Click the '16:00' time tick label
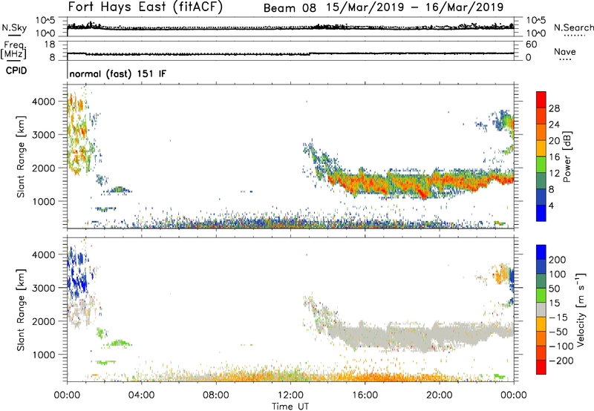The image size is (594, 411). [x=365, y=395]
